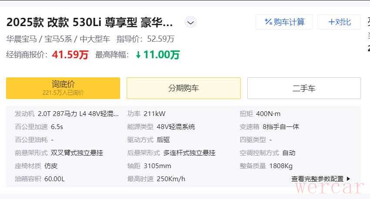Viewport: 370px width, 199px height.
Task: Open the 华晨宝马 breadcrumb link
Action: (x=22, y=39)
